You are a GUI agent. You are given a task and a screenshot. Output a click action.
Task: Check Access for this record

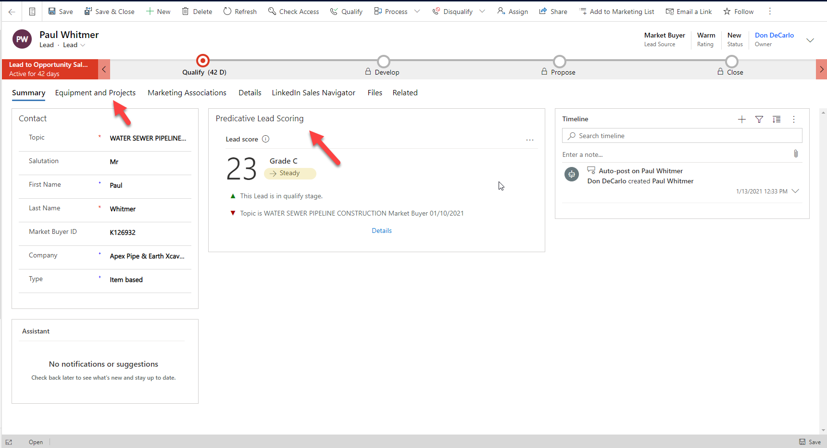[293, 12]
